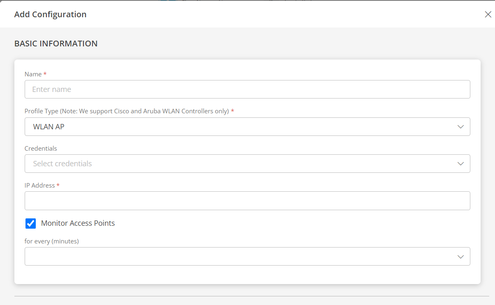Viewport: 495px width, 305px height.
Task: Click the 'Monitor Access Points' label text
Action: [x=78, y=223]
